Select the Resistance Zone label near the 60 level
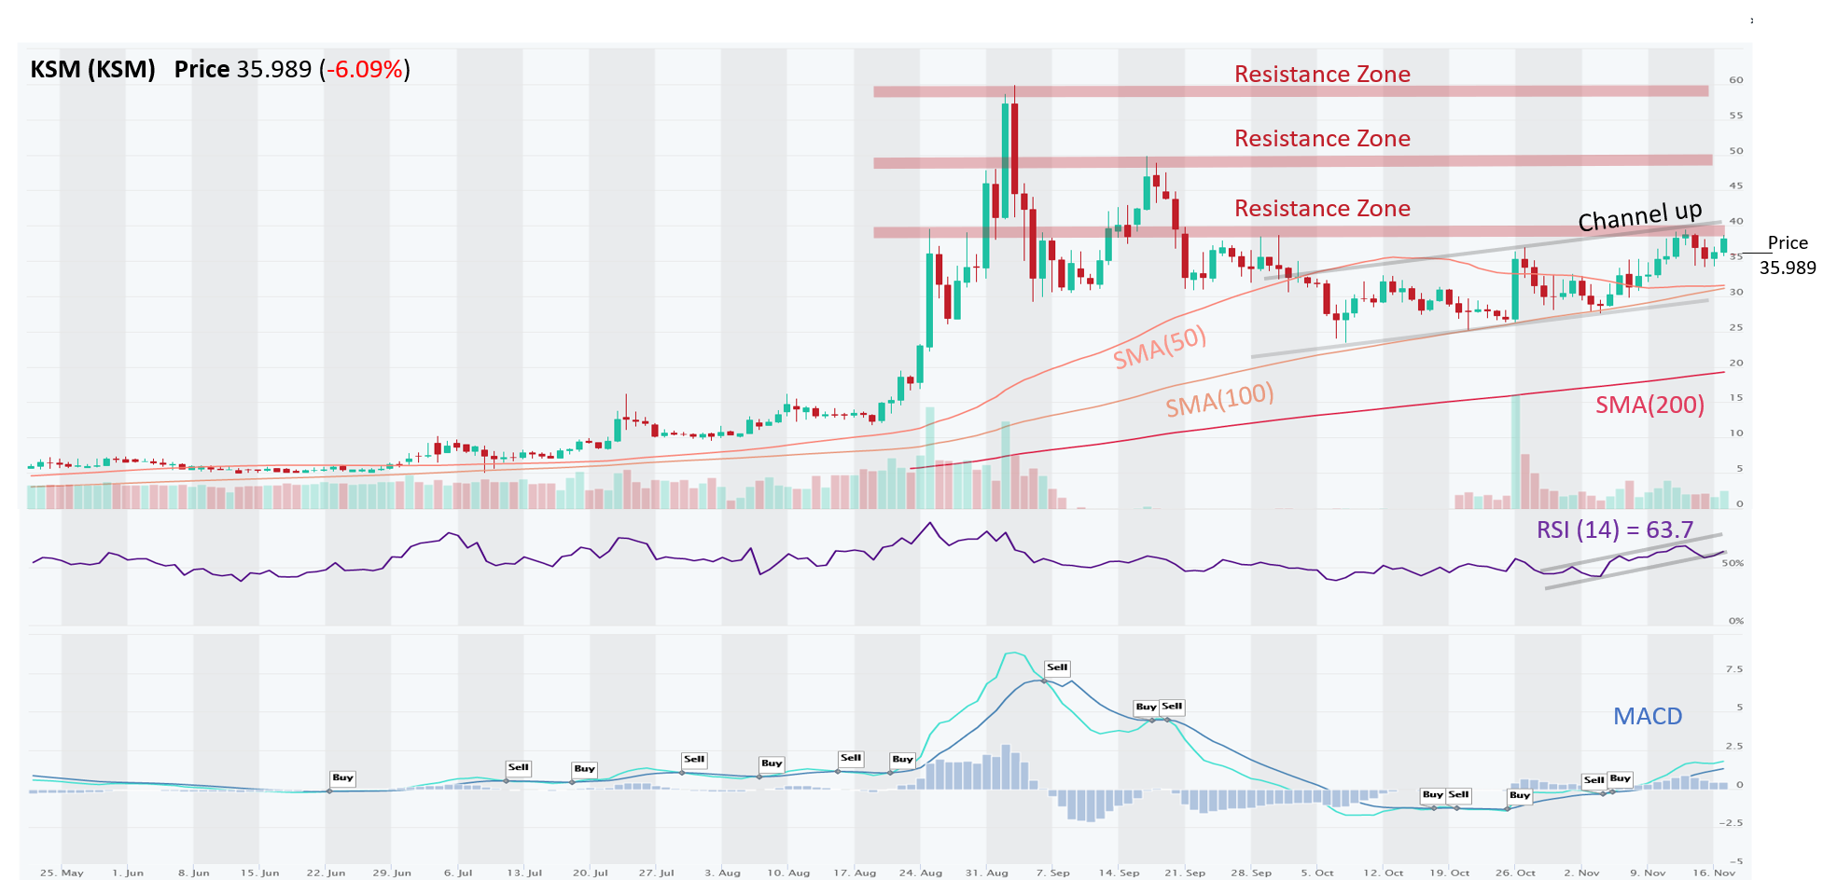The width and height of the screenshot is (1837, 880). [x=1322, y=74]
